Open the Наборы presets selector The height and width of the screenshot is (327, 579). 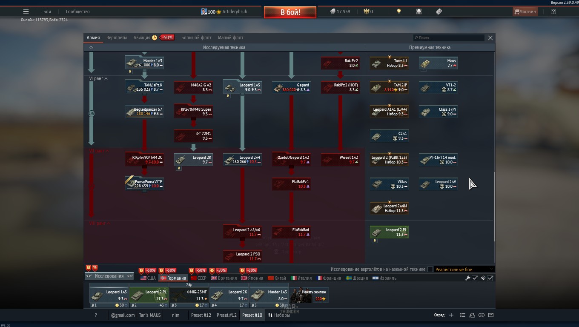tap(278, 315)
